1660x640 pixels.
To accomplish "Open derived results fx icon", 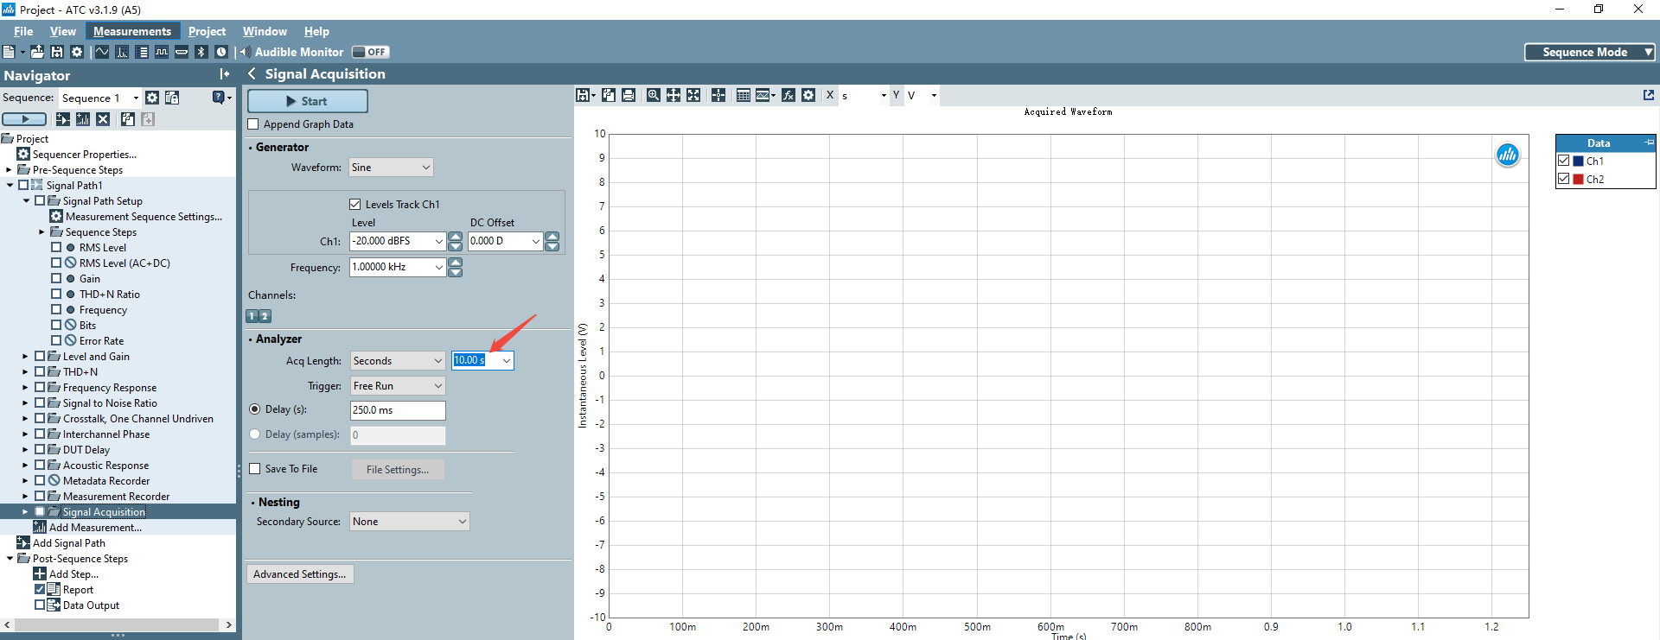I will pyautogui.click(x=788, y=95).
